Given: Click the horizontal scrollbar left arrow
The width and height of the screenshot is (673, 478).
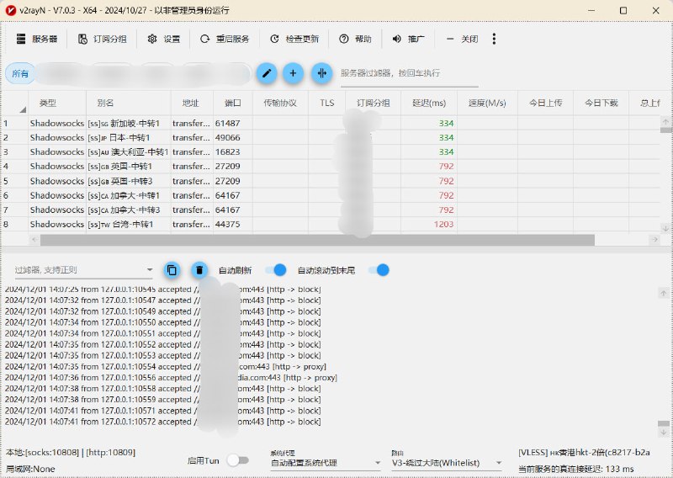Looking at the screenshot, I should pos(34,240).
